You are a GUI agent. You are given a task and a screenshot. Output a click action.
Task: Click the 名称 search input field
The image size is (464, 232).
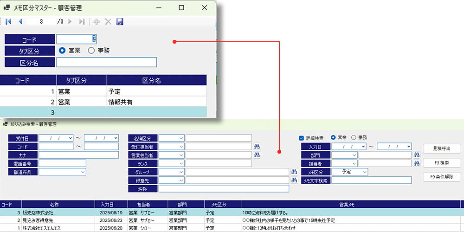(224, 188)
